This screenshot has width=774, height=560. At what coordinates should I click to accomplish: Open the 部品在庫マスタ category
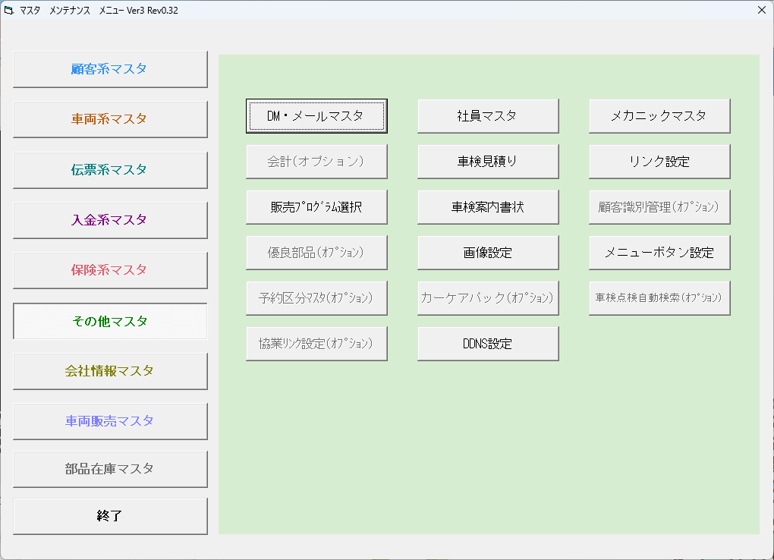point(110,469)
